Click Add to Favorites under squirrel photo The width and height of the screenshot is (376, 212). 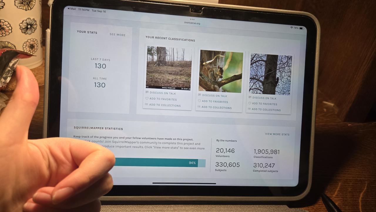(x=215, y=101)
